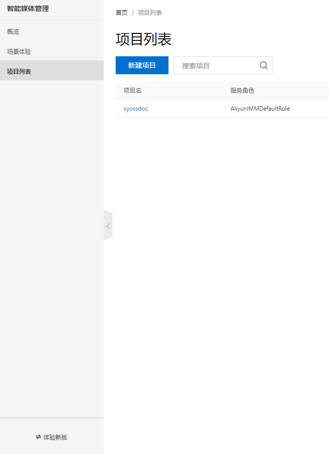Image resolution: width=329 pixels, height=454 pixels.
Task: Go to 首页 in the breadcrumb
Action: [x=122, y=13]
